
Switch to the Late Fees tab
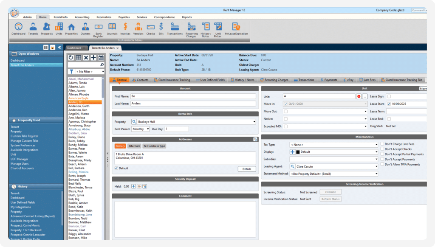point(367,80)
